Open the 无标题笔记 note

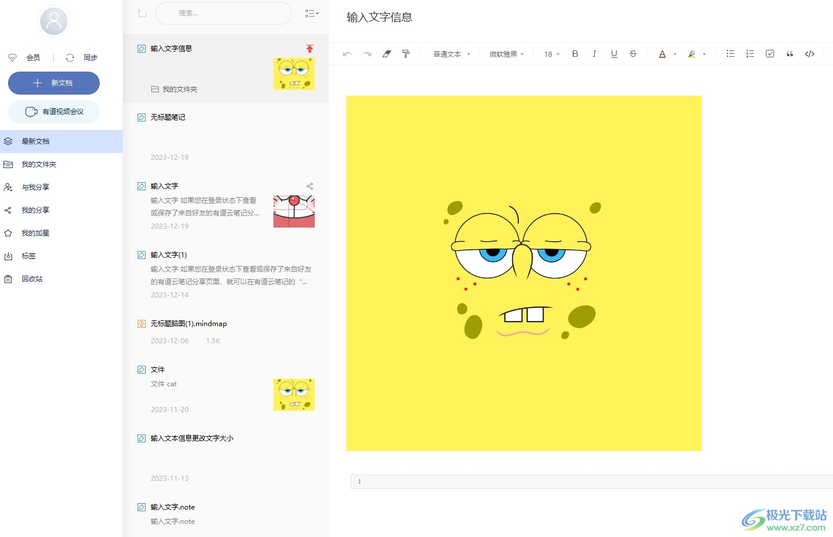(226, 137)
